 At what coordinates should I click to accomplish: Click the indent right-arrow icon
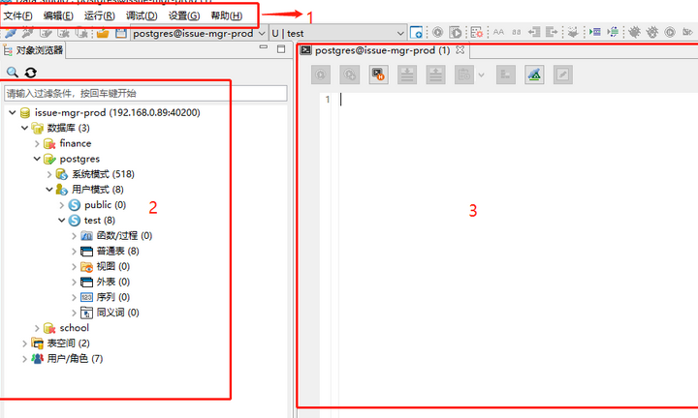(x=552, y=32)
